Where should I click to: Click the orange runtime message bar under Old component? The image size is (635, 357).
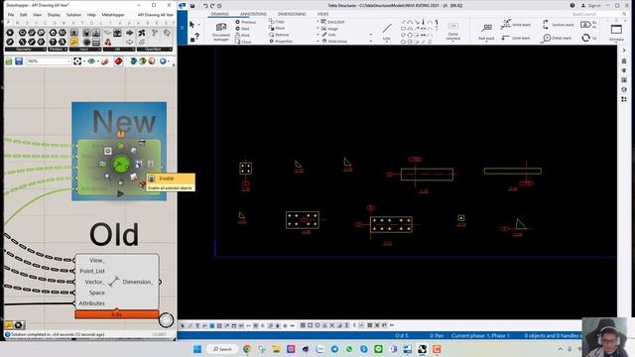[x=117, y=314]
